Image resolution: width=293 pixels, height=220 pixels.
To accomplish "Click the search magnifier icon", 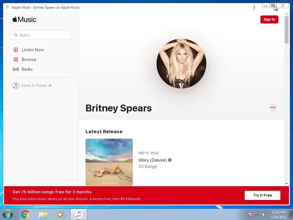I will (x=16, y=35).
